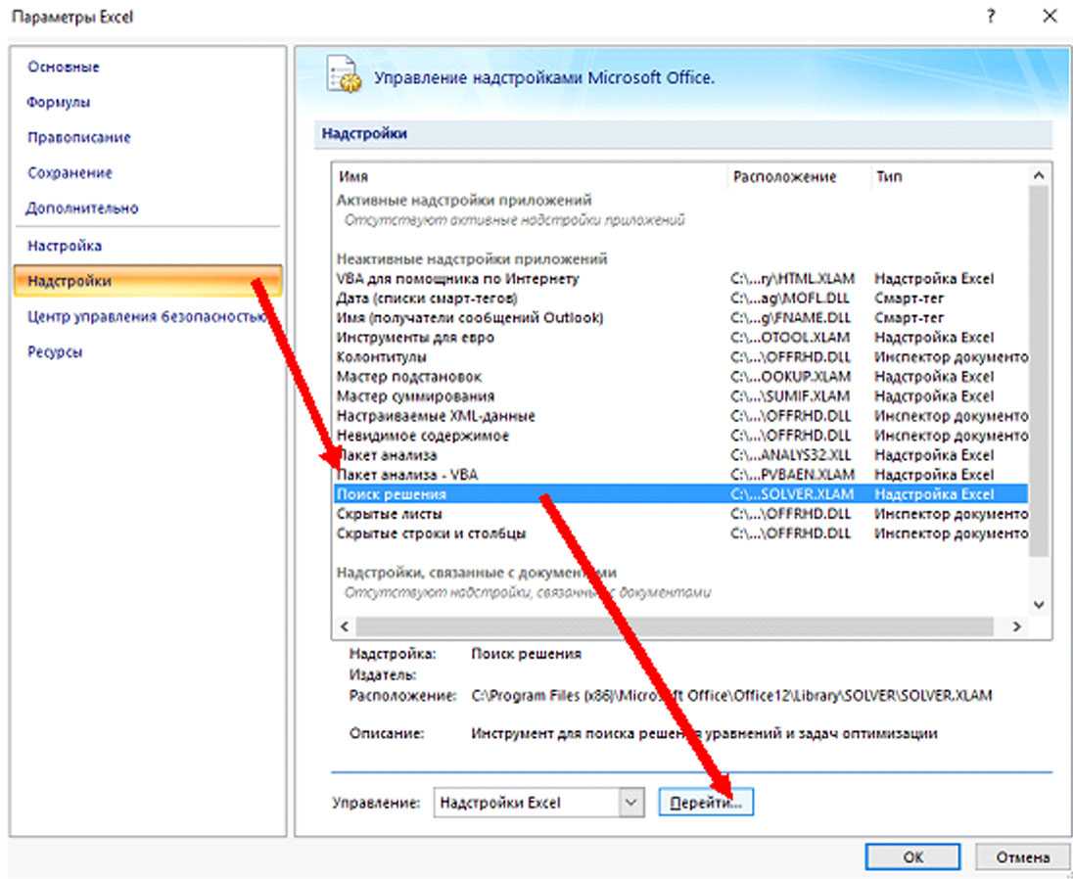
Task: Select Имя (получатели сообщений Outlook) row
Action: pos(680,318)
